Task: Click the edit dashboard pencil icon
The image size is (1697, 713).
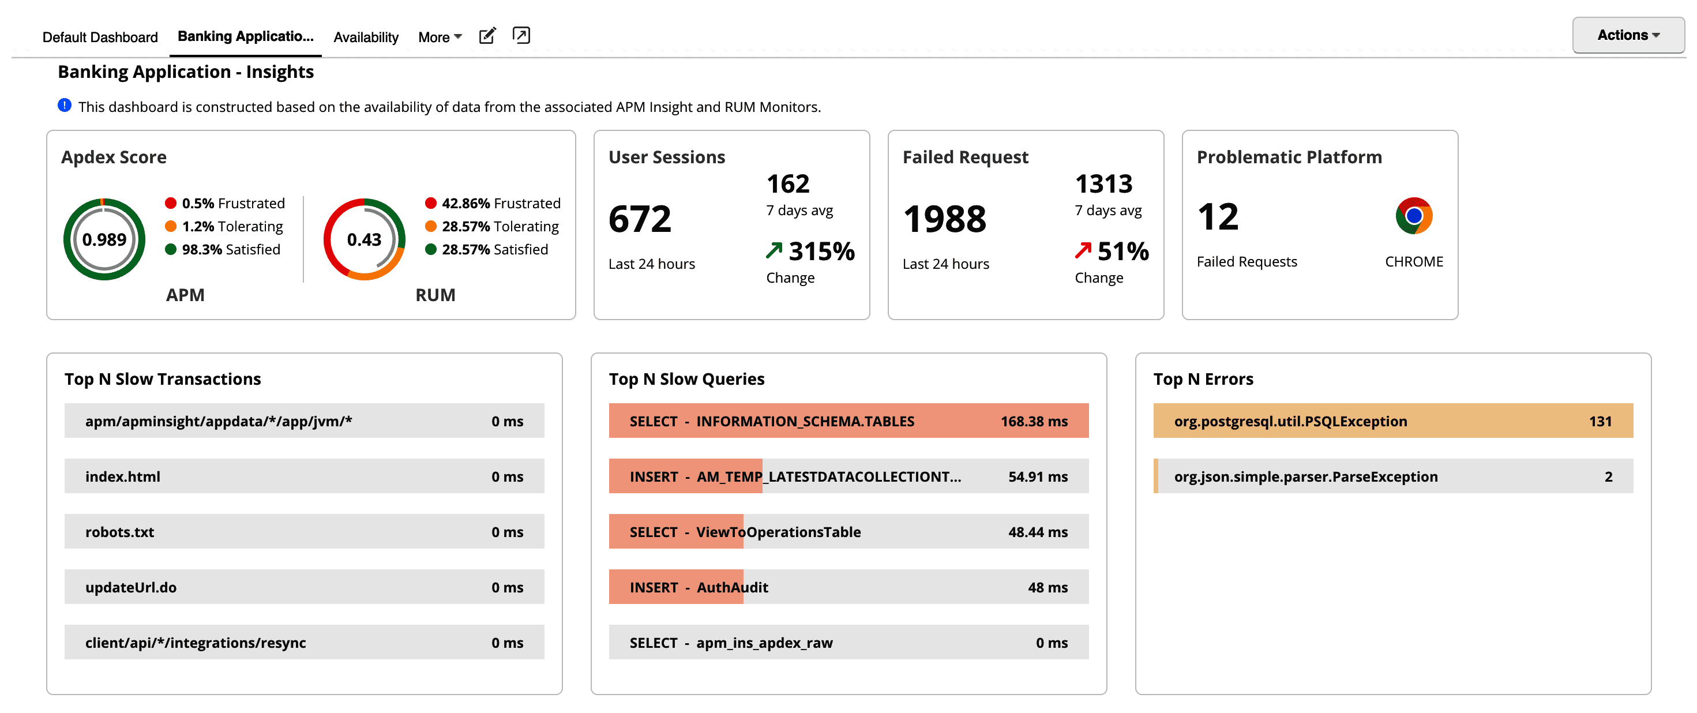Action: 487,36
